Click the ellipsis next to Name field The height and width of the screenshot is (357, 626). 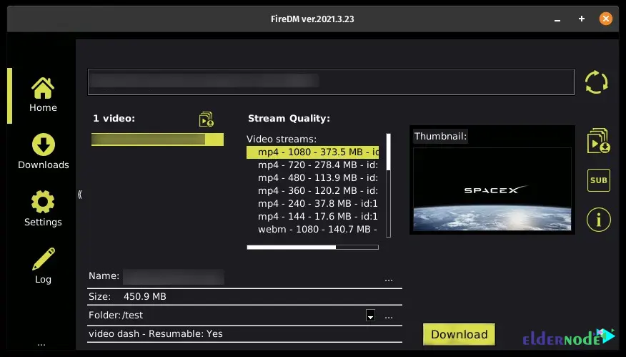pos(389,278)
